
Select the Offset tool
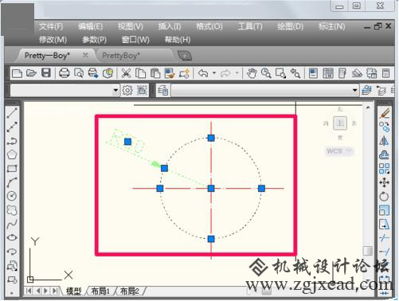[385, 154]
